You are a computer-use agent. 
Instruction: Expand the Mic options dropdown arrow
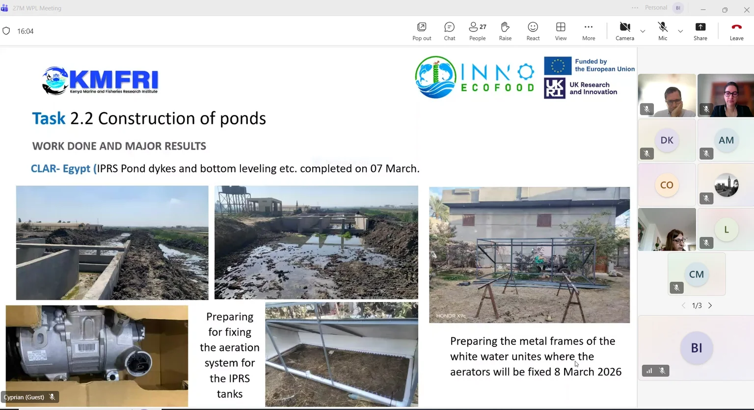tap(680, 31)
